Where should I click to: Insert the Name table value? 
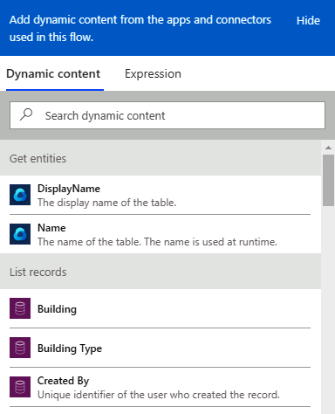pyautogui.click(x=160, y=234)
